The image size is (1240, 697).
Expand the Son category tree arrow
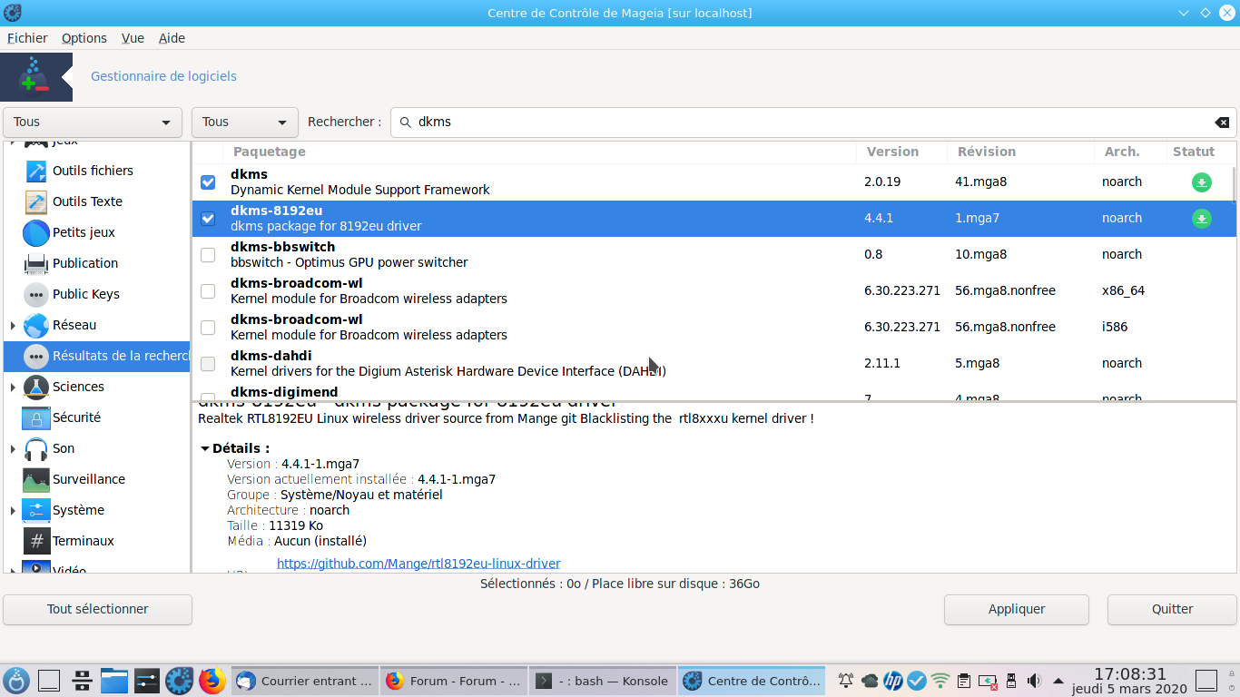[13, 448]
